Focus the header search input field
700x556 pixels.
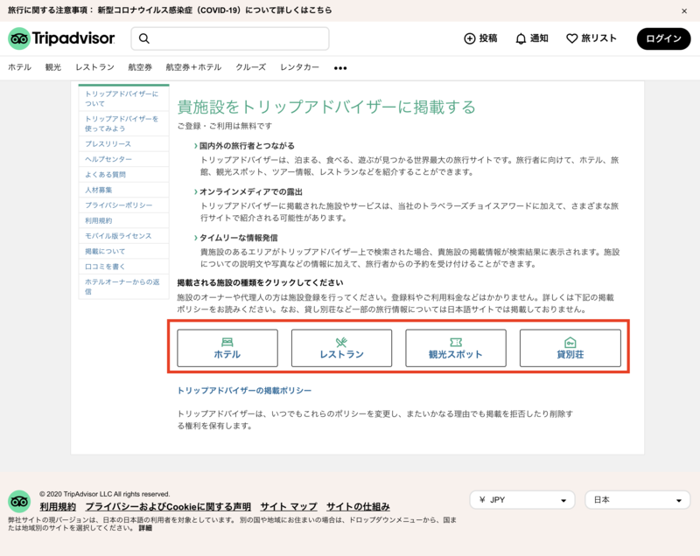tap(230, 38)
